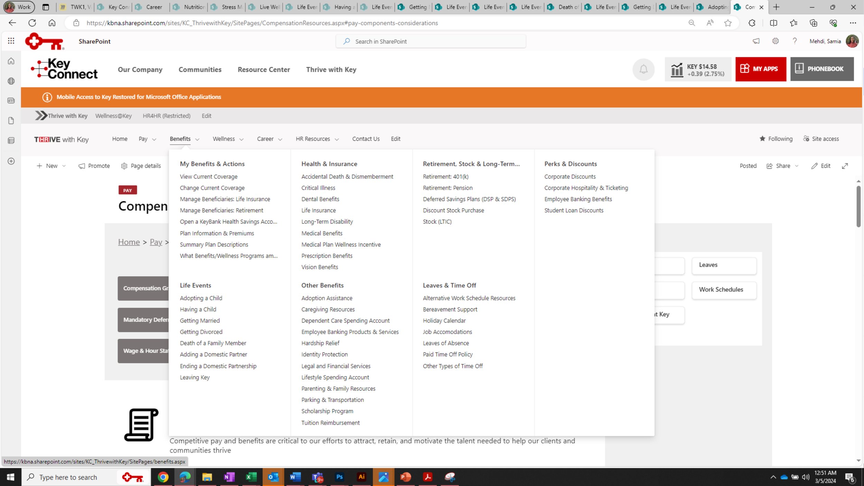Open the Work Schedules card
This screenshot has width=864, height=486.
pyautogui.click(x=724, y=290)
